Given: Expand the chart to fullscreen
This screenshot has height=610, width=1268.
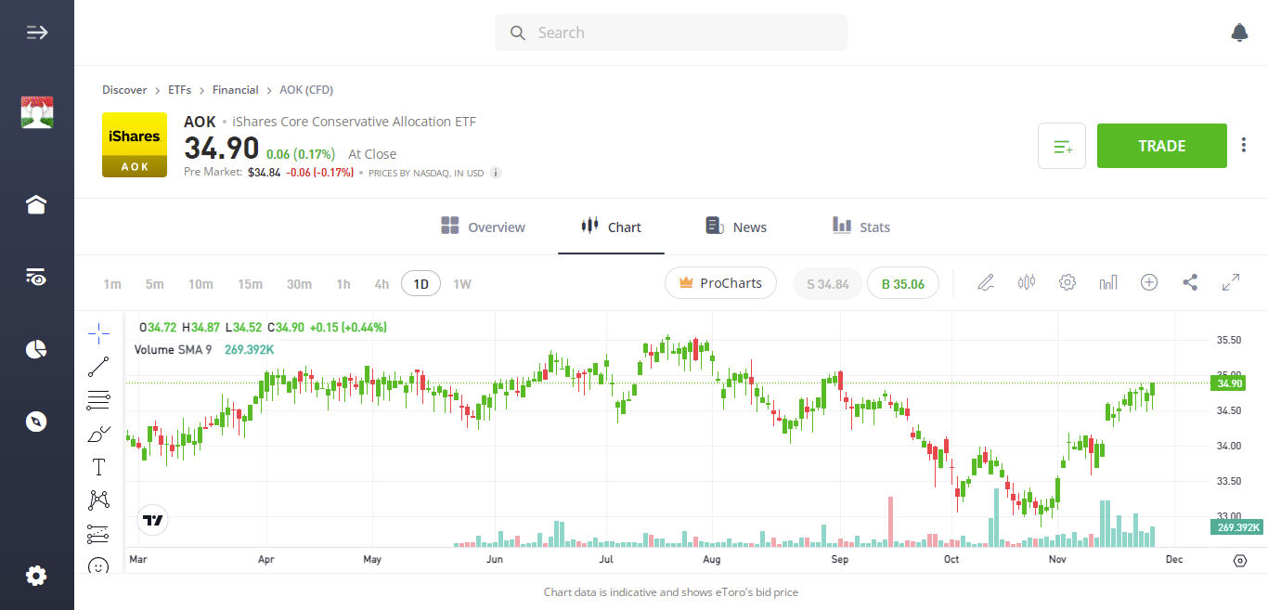Looking at the screenshot, I should coord(1231,281).
